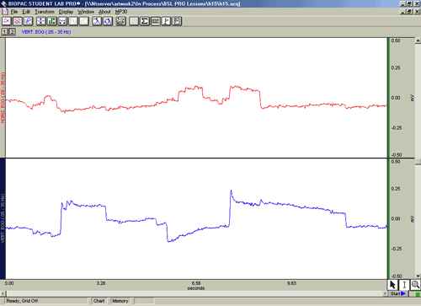Viewport: 421px width, 306px height.
Task: Click the vertical scrollbar down arrow
Action: click(418, 276)
